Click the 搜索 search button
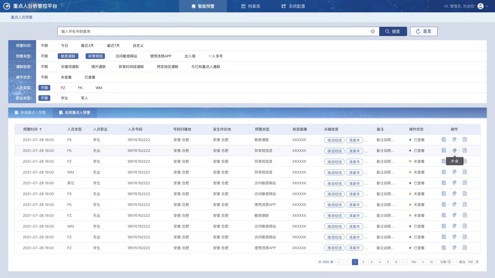Image resolution: width=495 pixels, height=278 pixels. [x=393, y=31]
